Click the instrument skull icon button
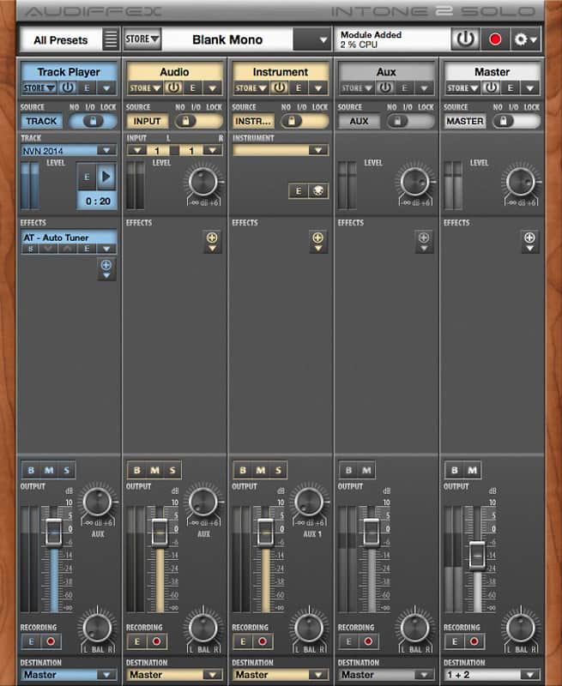This screenshot has width=562, height=686. (318, 191)
